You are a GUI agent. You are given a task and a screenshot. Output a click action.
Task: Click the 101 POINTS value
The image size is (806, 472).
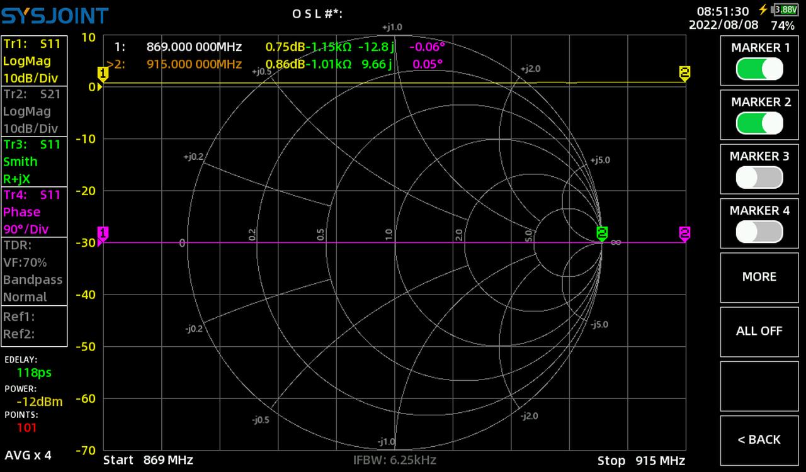tap(27, 428)
